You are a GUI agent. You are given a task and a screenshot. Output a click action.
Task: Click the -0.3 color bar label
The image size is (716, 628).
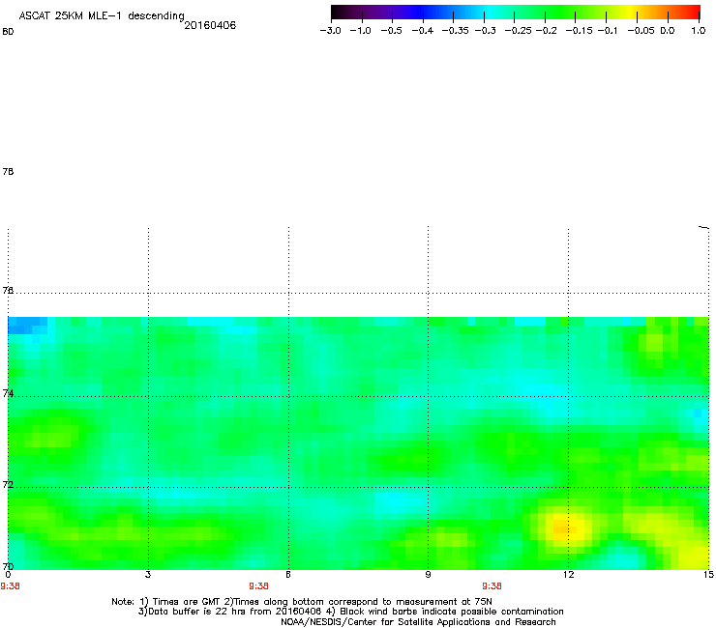[485, 31]
